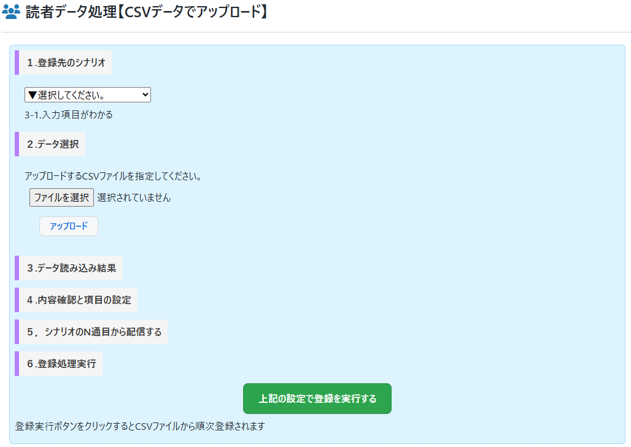This screenshot has width=631, height=447.
Task: Select the 2.データ選択 section header
Action: coord(53,144)
